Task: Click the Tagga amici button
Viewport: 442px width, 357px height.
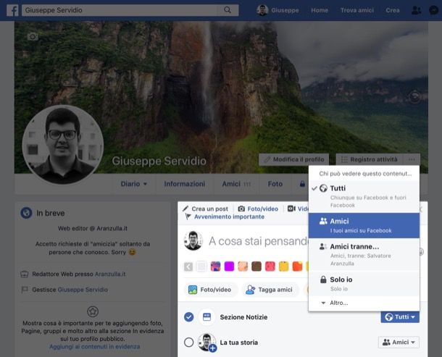Action: (270, 290)
